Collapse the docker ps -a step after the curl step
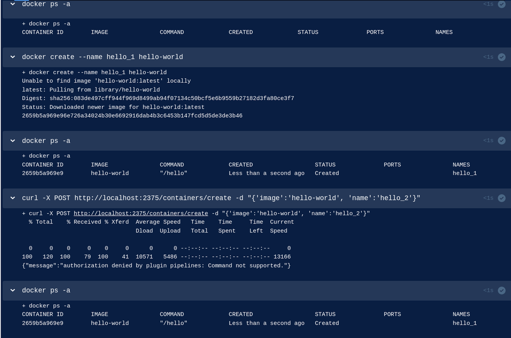Image resolution: width=511 pixels, height=338 pixels. click(x=13, y=290)
